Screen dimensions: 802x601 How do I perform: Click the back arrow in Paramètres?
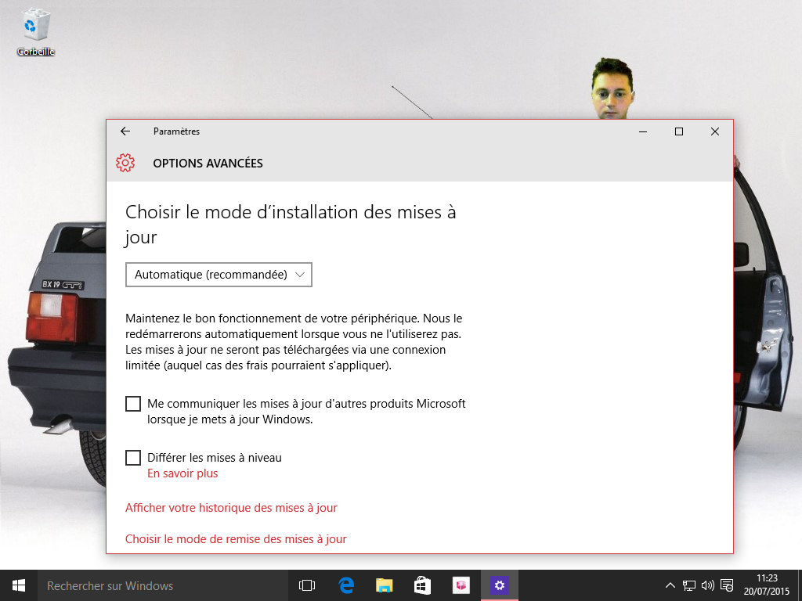[125, 131]
